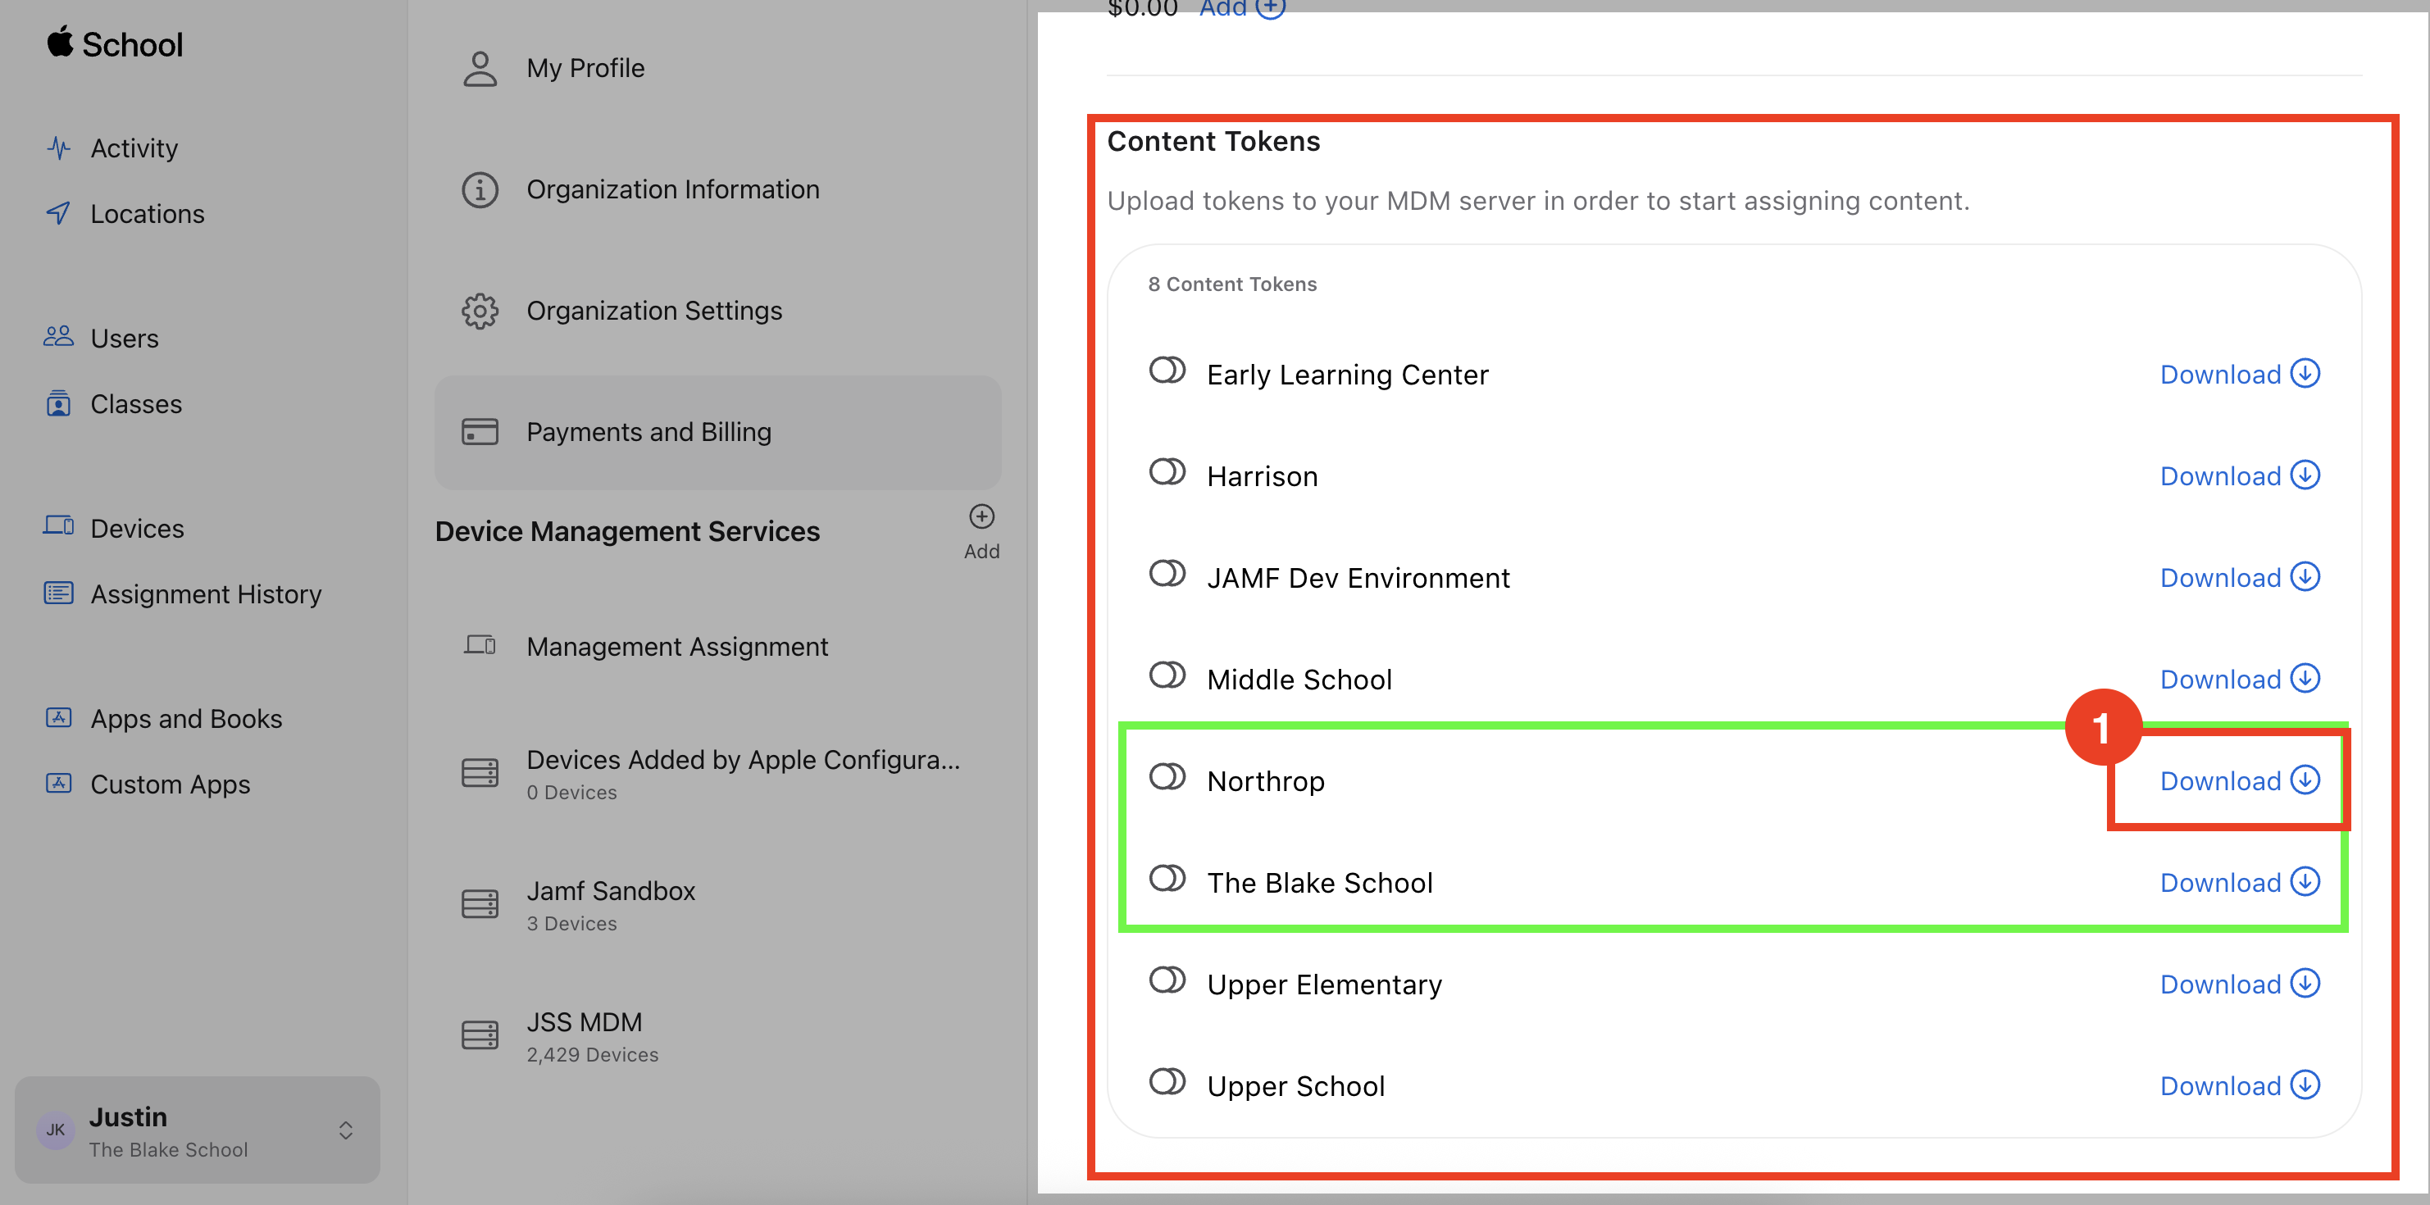Click the Assignment History list icon

pos(58,593)
